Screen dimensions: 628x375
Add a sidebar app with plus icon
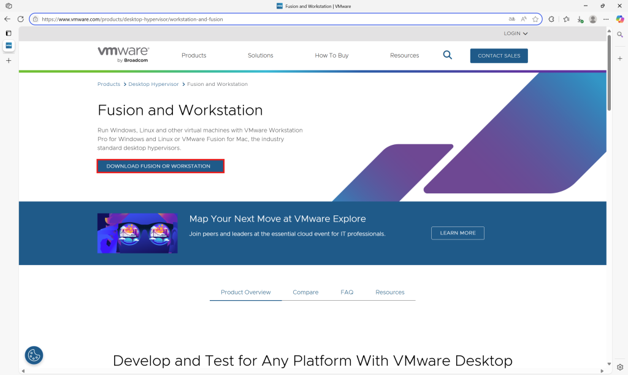pos(620,58)
